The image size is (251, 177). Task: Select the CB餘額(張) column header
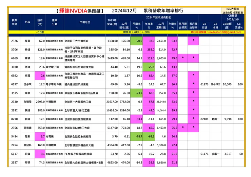(227, 26)
